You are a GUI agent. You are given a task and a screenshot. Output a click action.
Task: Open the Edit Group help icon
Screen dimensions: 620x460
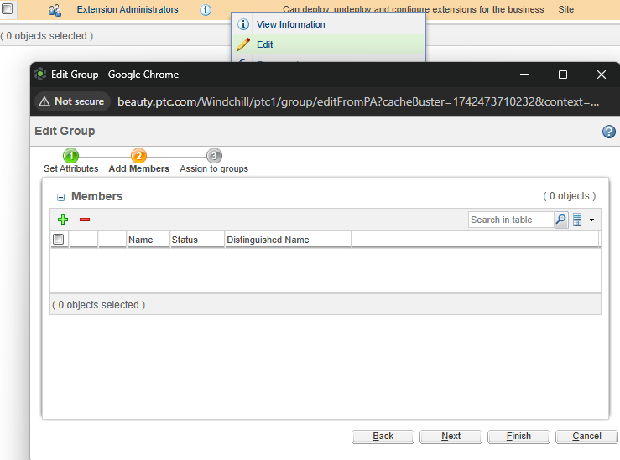click(609, 132)
